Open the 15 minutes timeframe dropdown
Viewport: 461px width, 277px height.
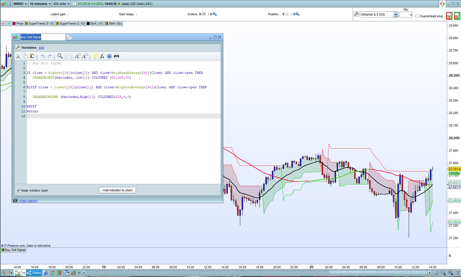(x=40, y=4)
